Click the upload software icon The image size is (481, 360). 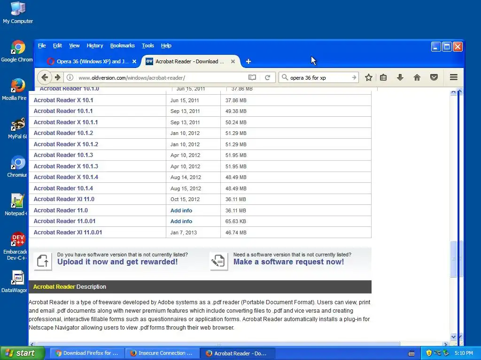[43, 261]
